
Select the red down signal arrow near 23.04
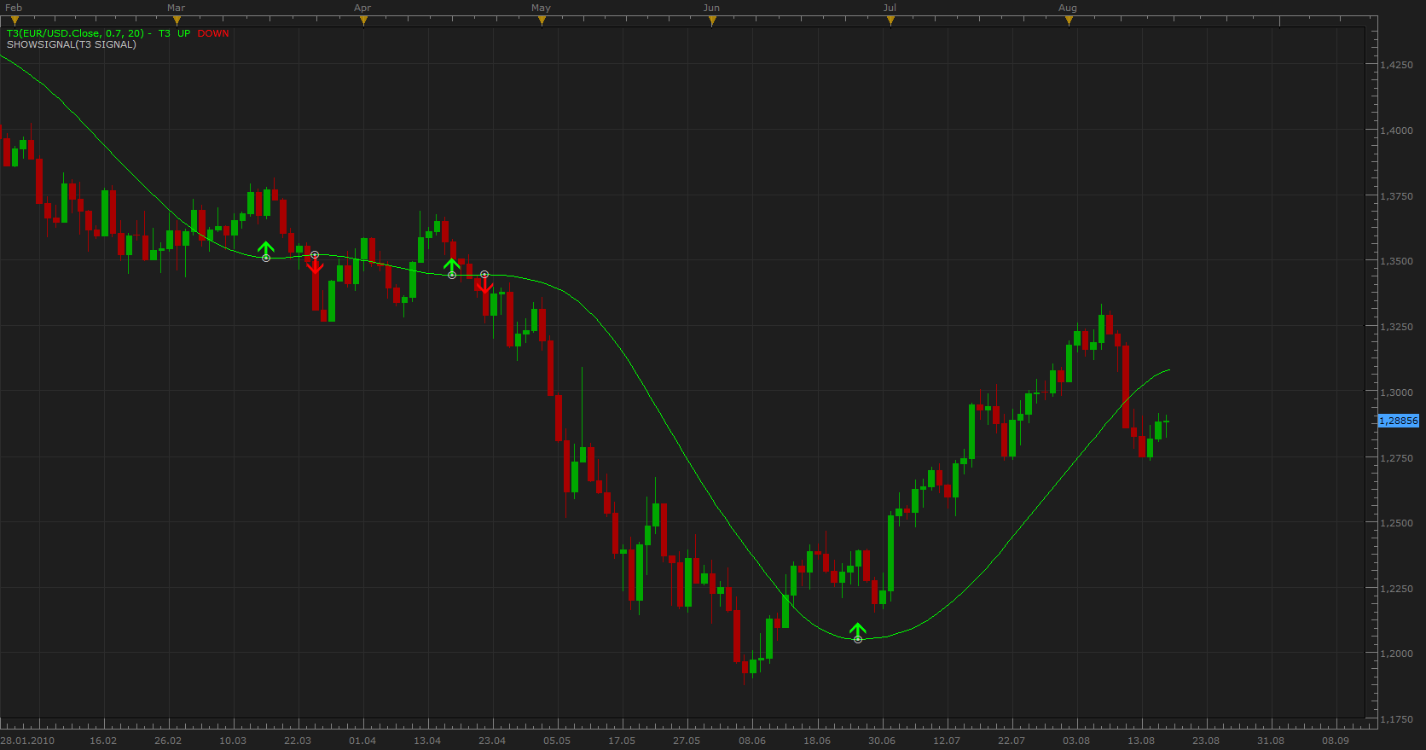coord(484,284)
